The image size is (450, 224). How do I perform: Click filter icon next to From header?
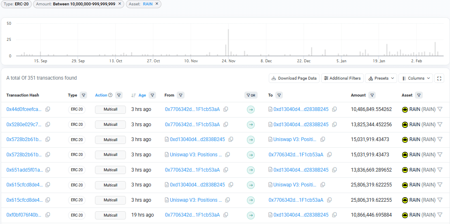coord(180,95)
